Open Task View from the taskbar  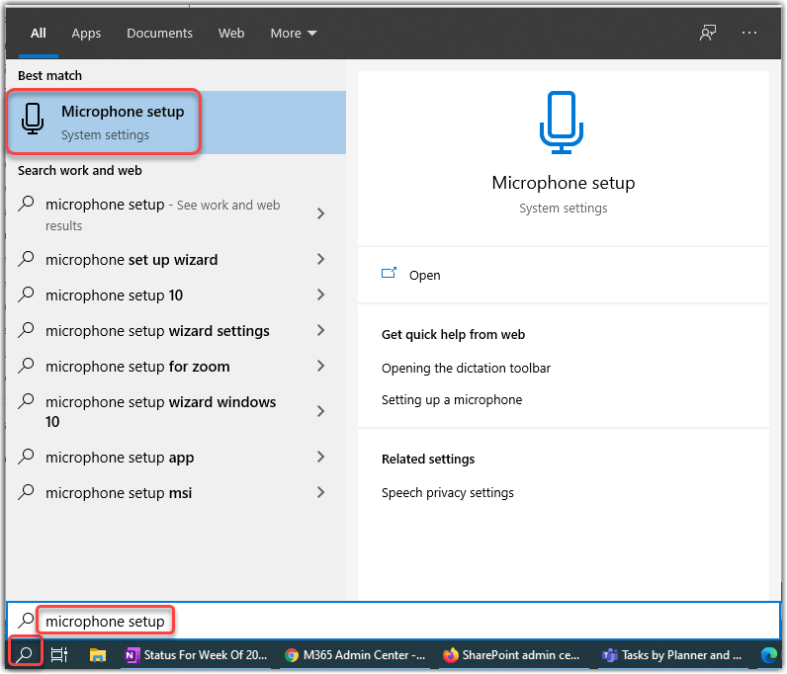coord(59,654)
